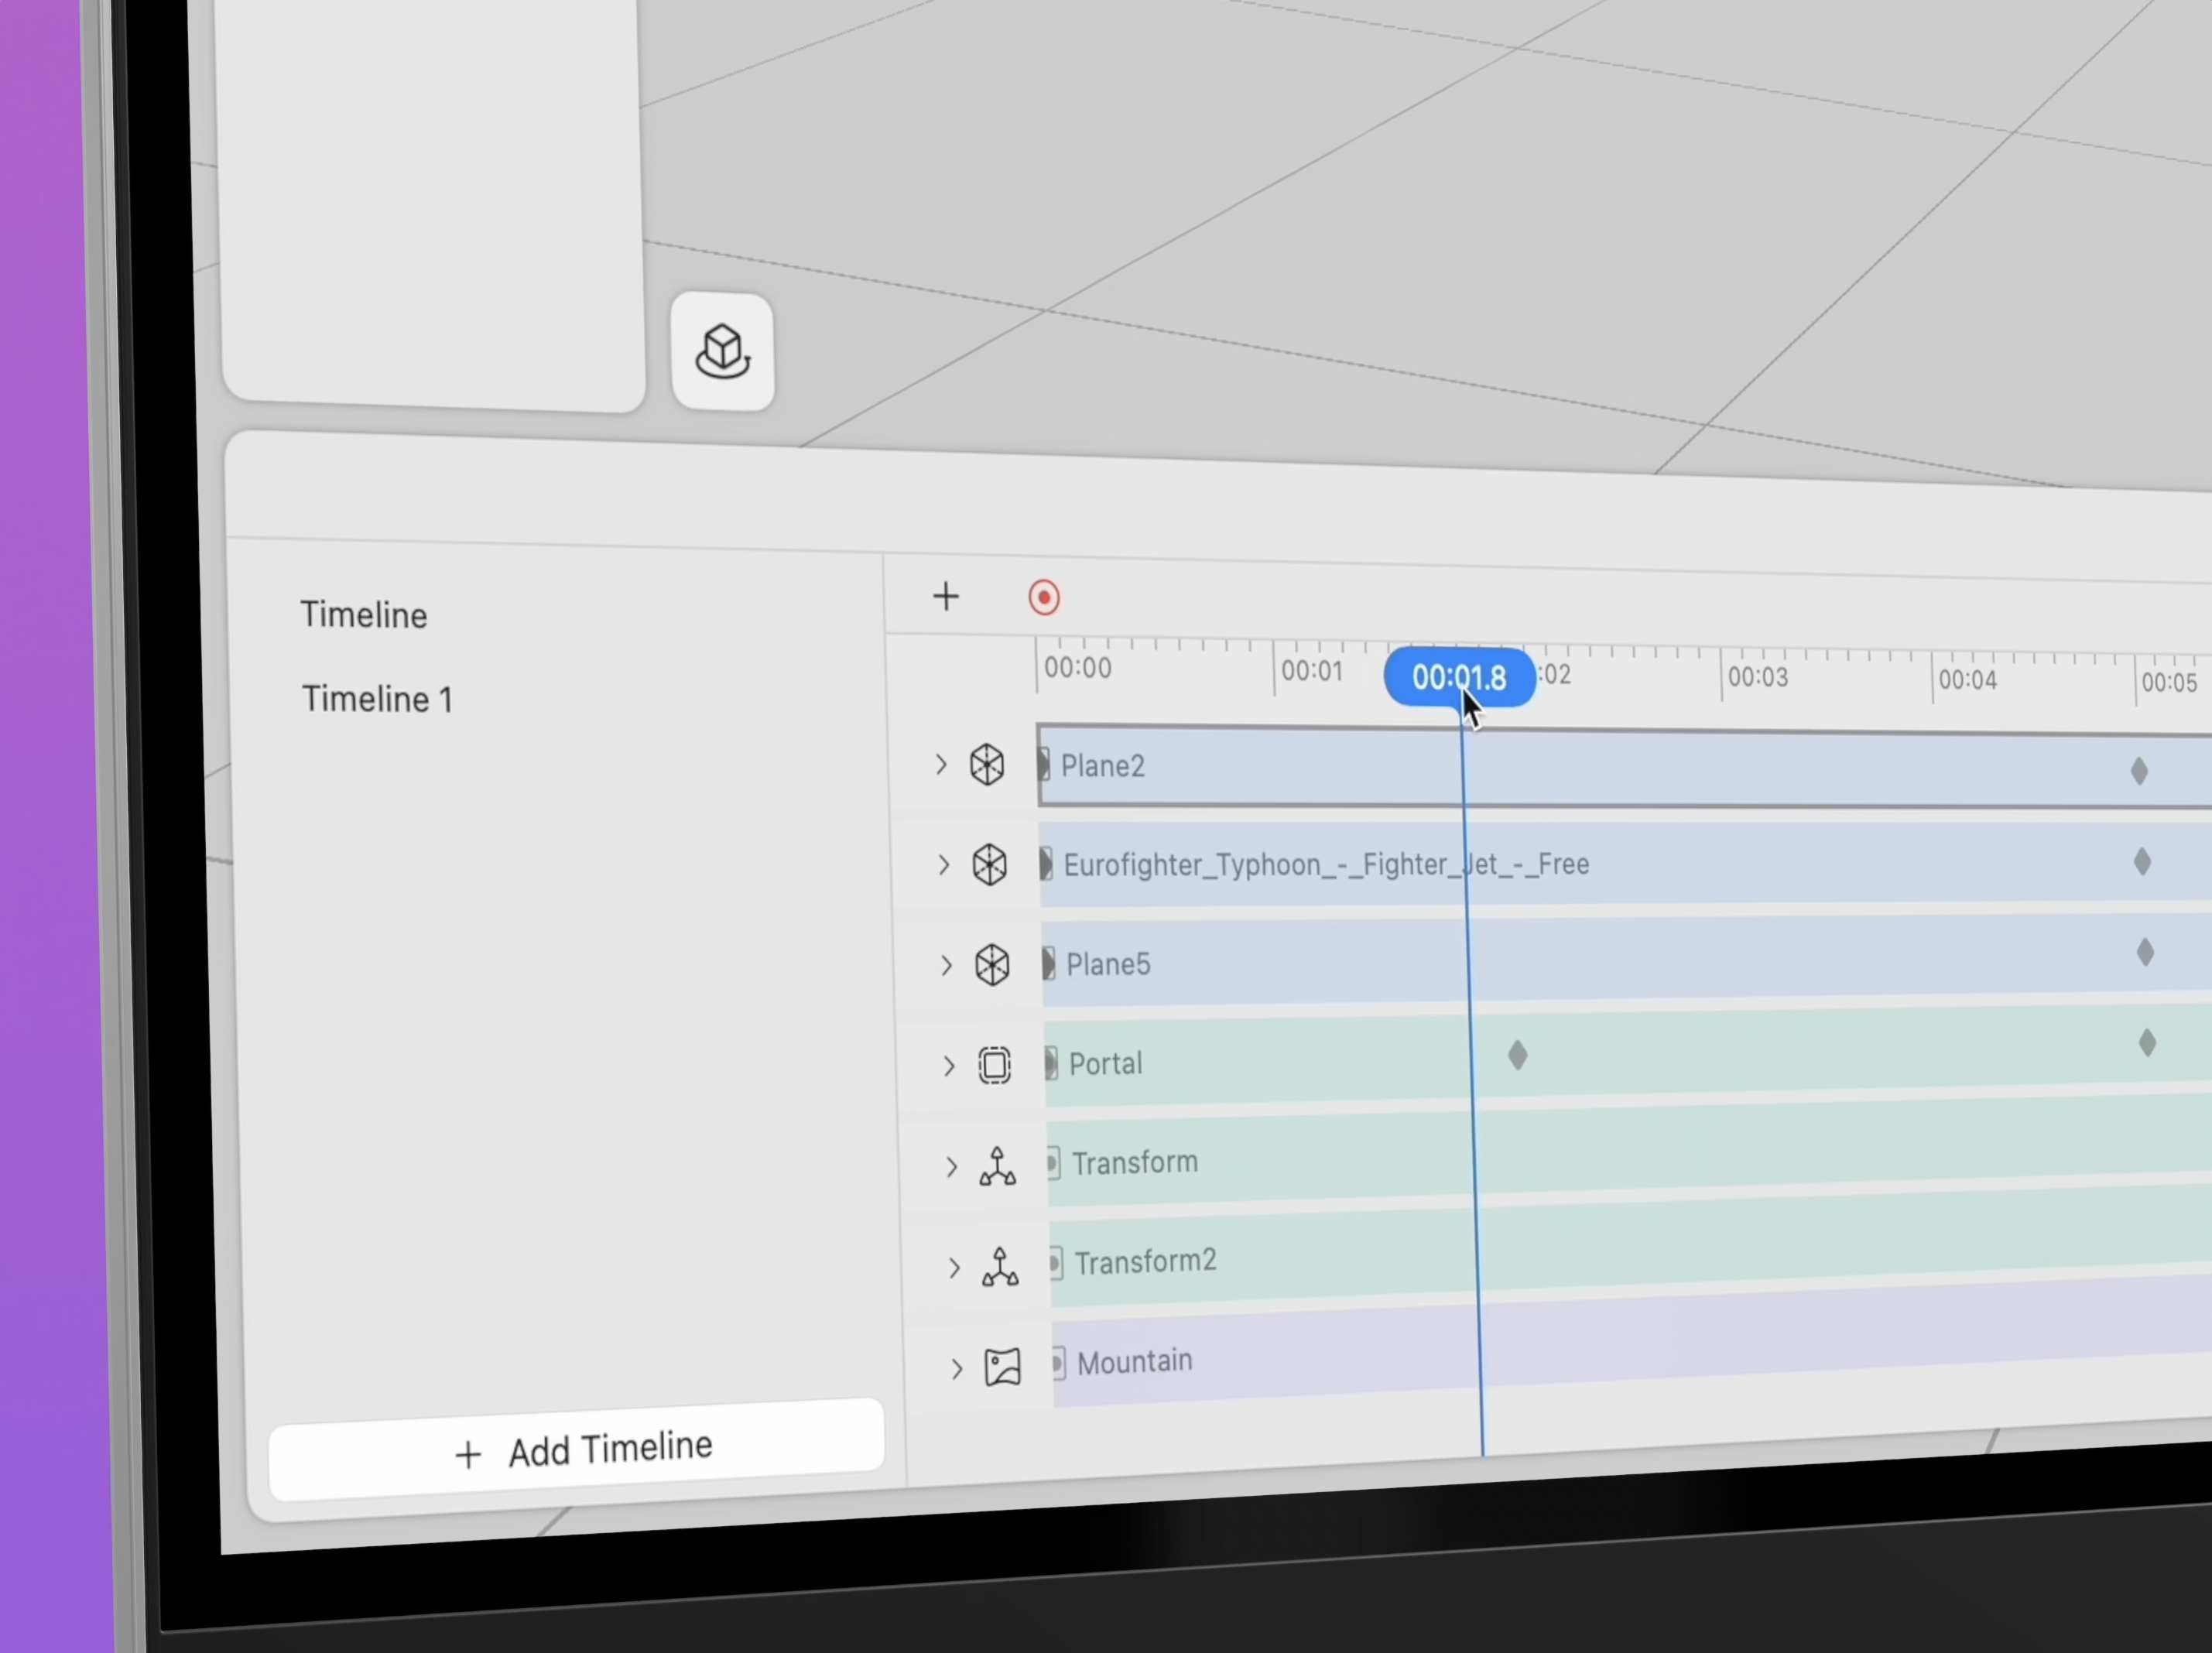Expand the Plane2 track chevron
2212x1653 pixels.
[940, 765]
